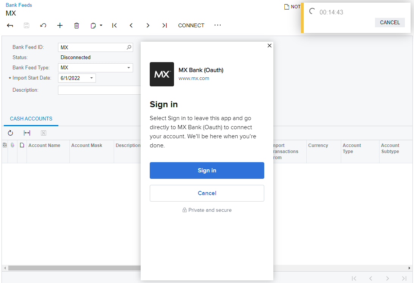Click the attachments paperclip column header
Image resolution: width=414 pixels, height=283 pixels.
(13, 145)
